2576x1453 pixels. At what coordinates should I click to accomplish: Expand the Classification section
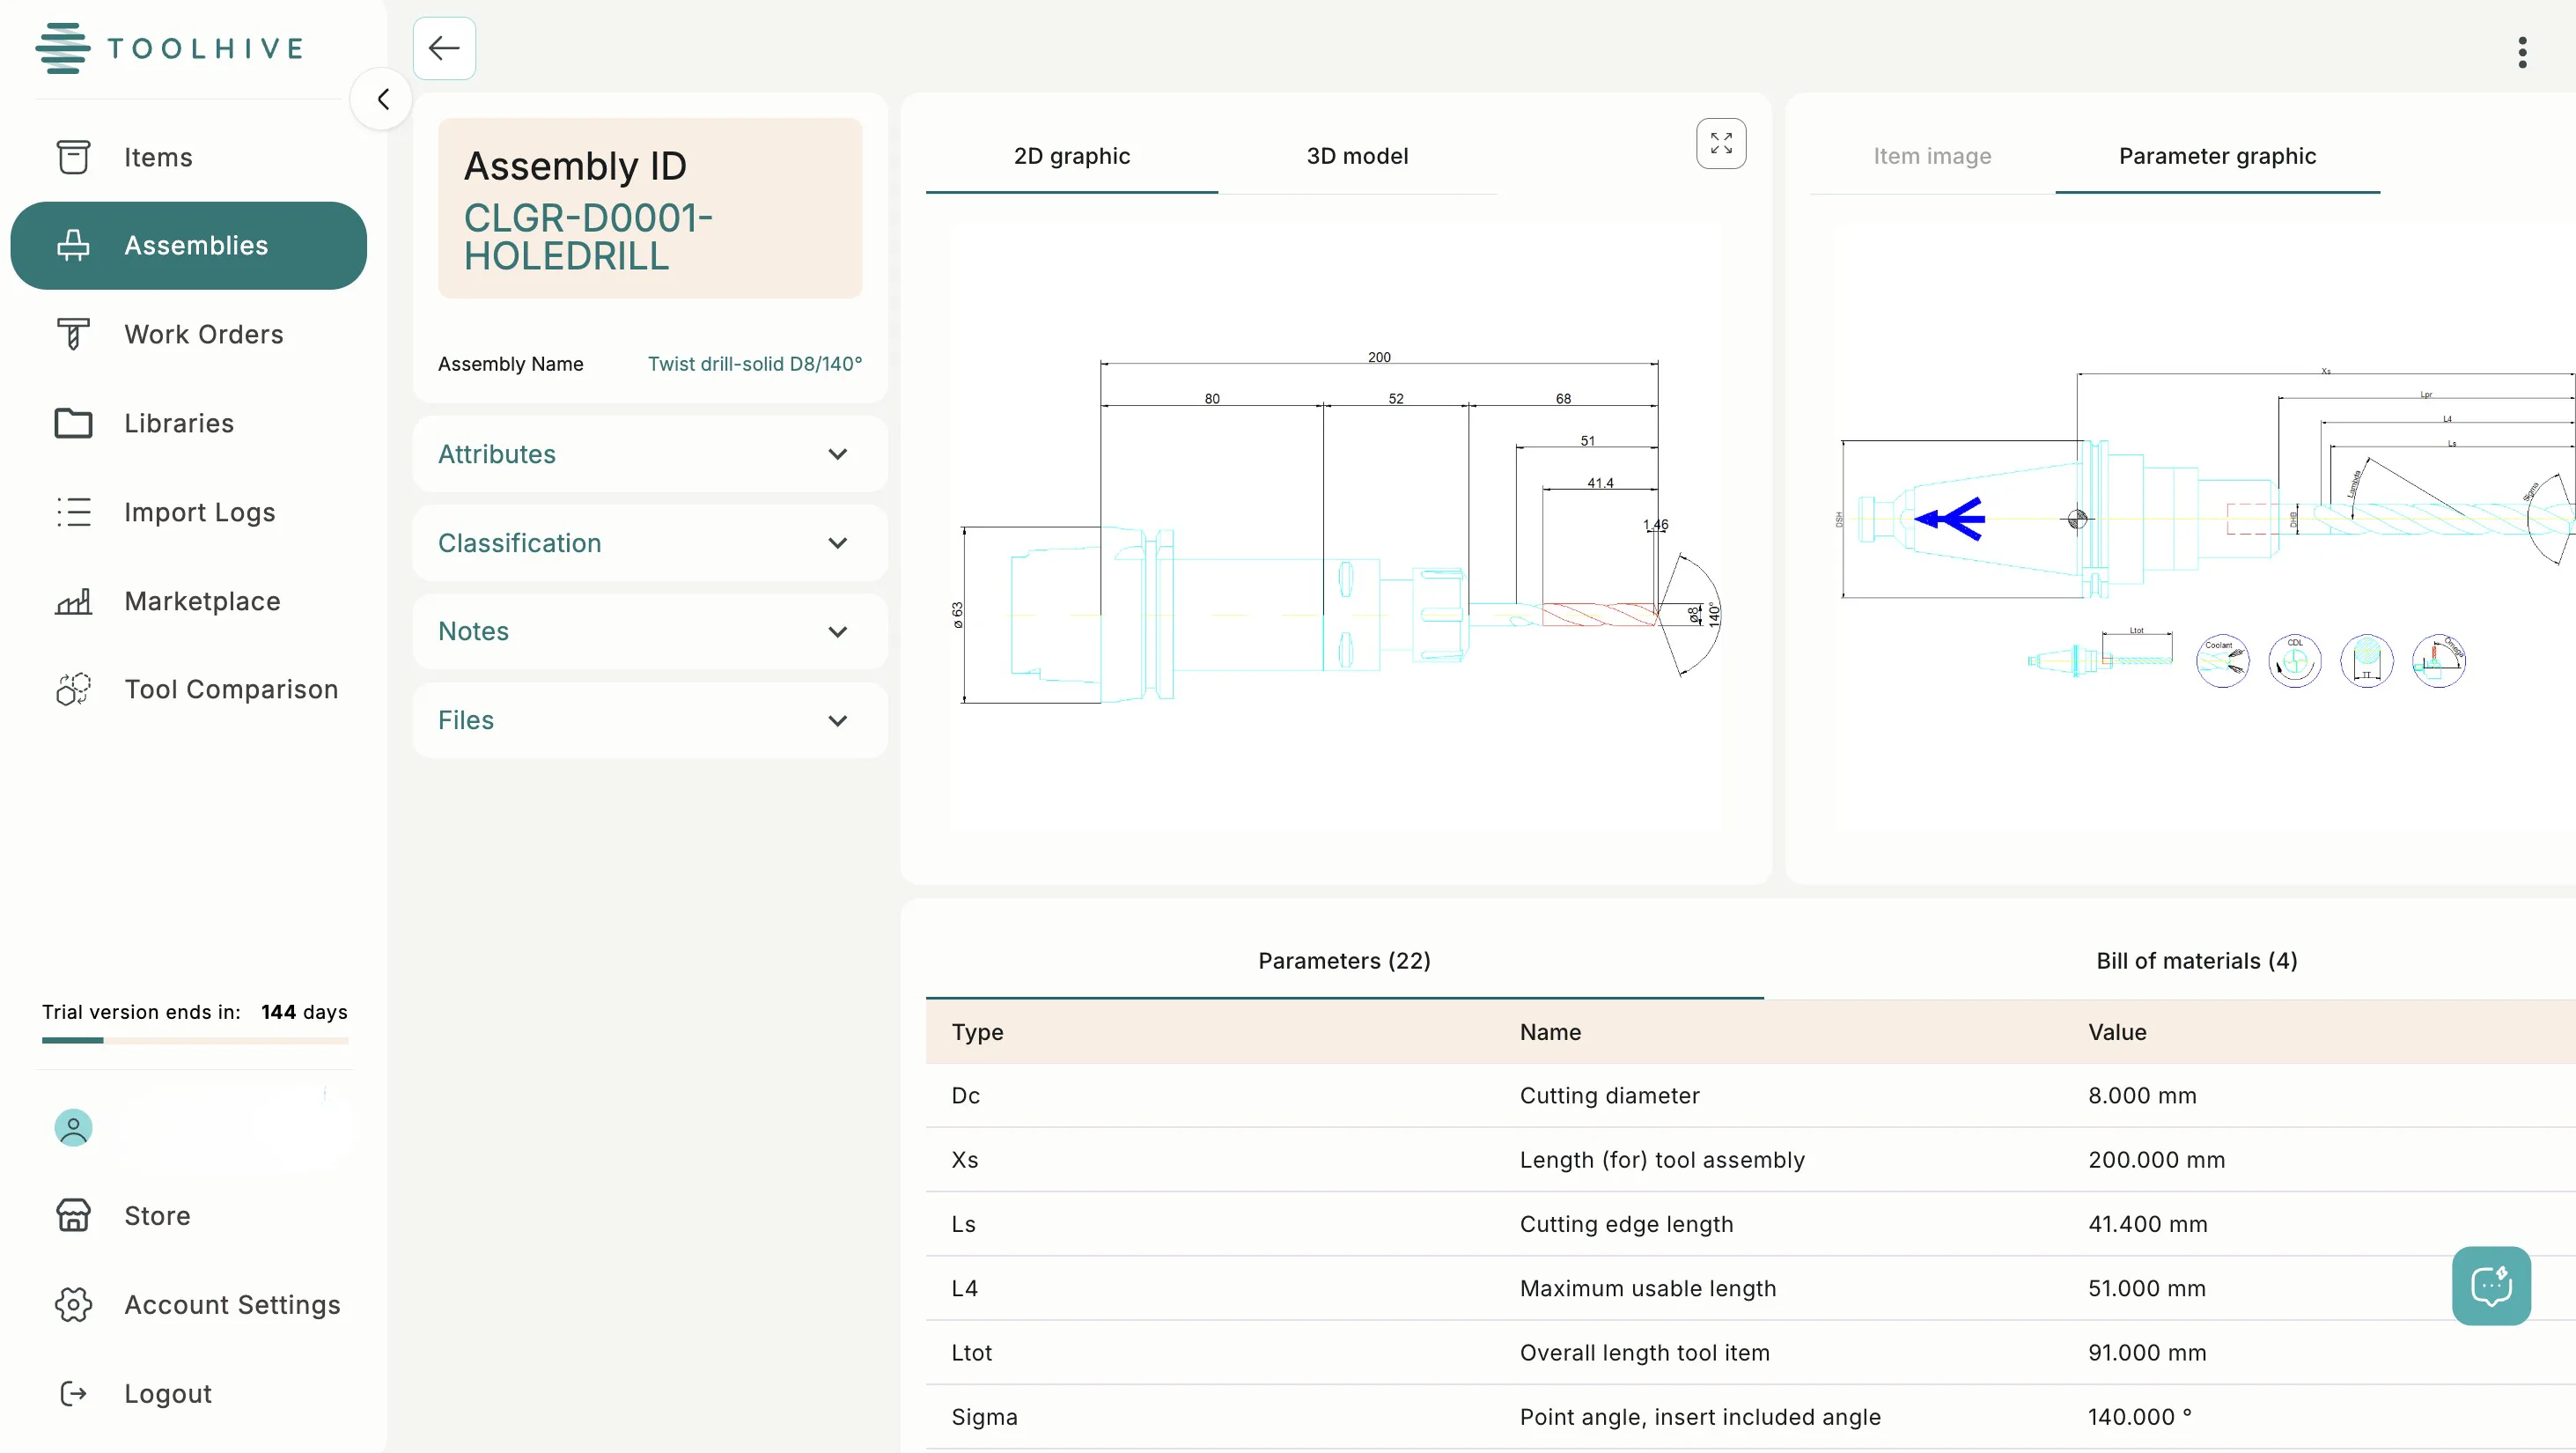pyautogui.click(x=650, y=543)
